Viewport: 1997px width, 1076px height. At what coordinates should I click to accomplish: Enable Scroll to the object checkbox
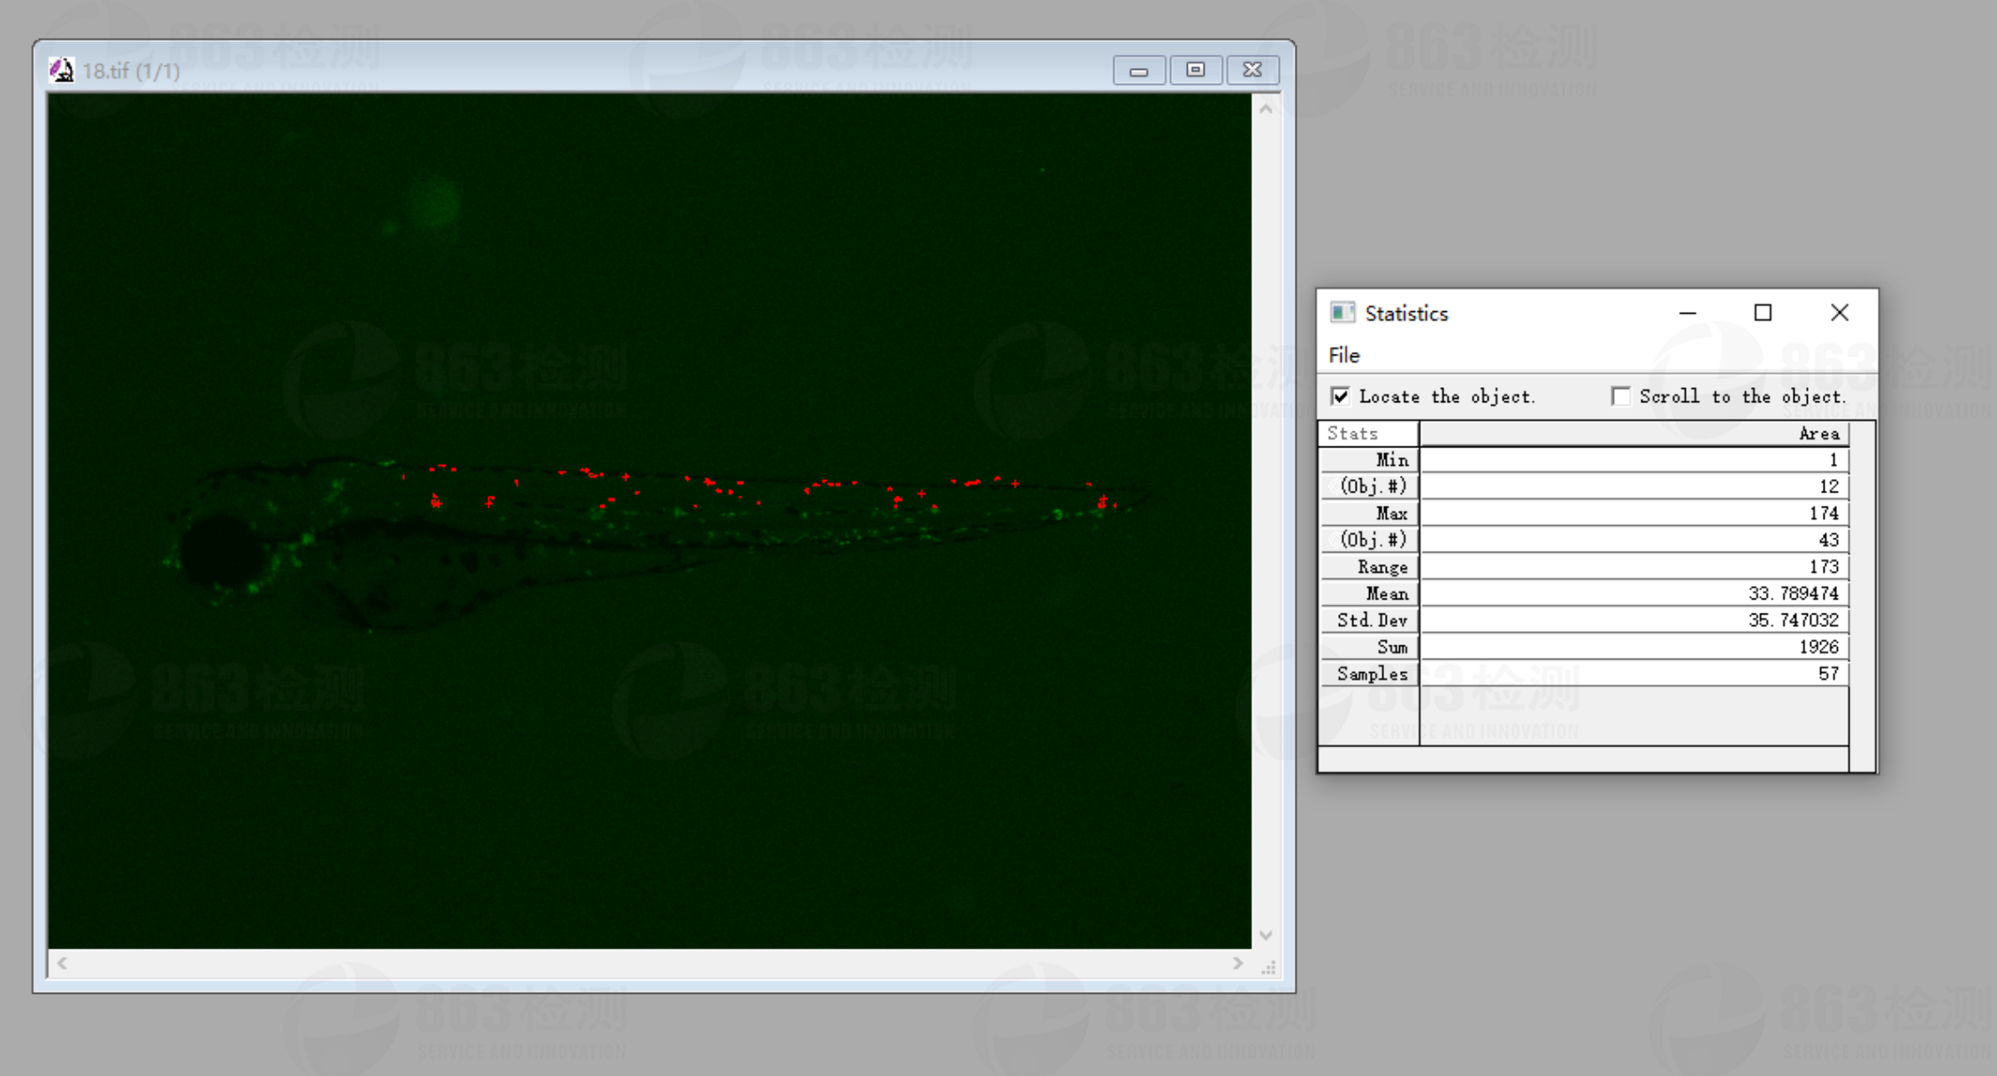(1621, 396)
